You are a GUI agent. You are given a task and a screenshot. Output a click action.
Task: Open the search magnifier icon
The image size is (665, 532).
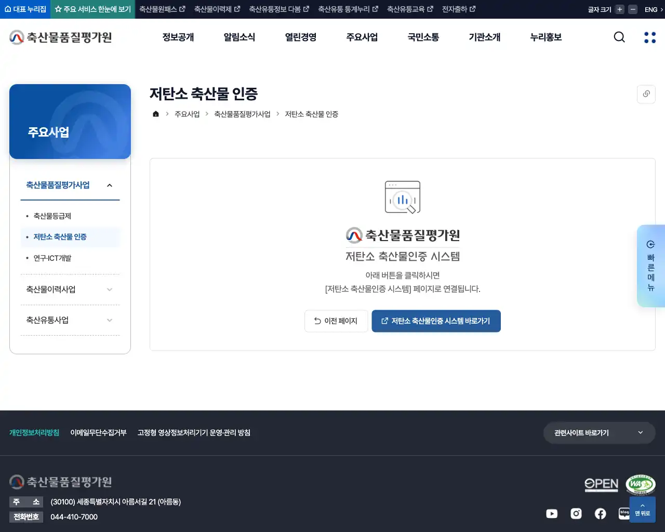pyautogui.click(x=619, y=37)
